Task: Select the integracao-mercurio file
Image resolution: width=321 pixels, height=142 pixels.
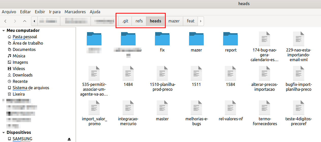Action: pos(128,108)
